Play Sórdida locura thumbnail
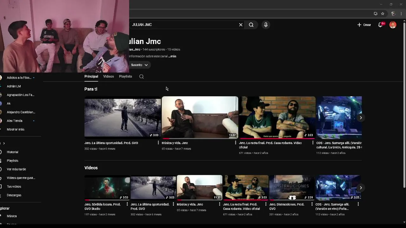406x228 pixels. 107,188
